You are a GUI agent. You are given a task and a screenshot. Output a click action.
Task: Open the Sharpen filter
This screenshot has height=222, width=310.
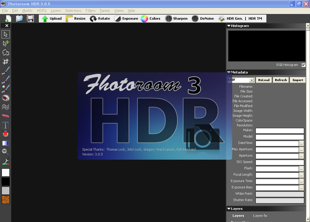(x=177, y=19)
